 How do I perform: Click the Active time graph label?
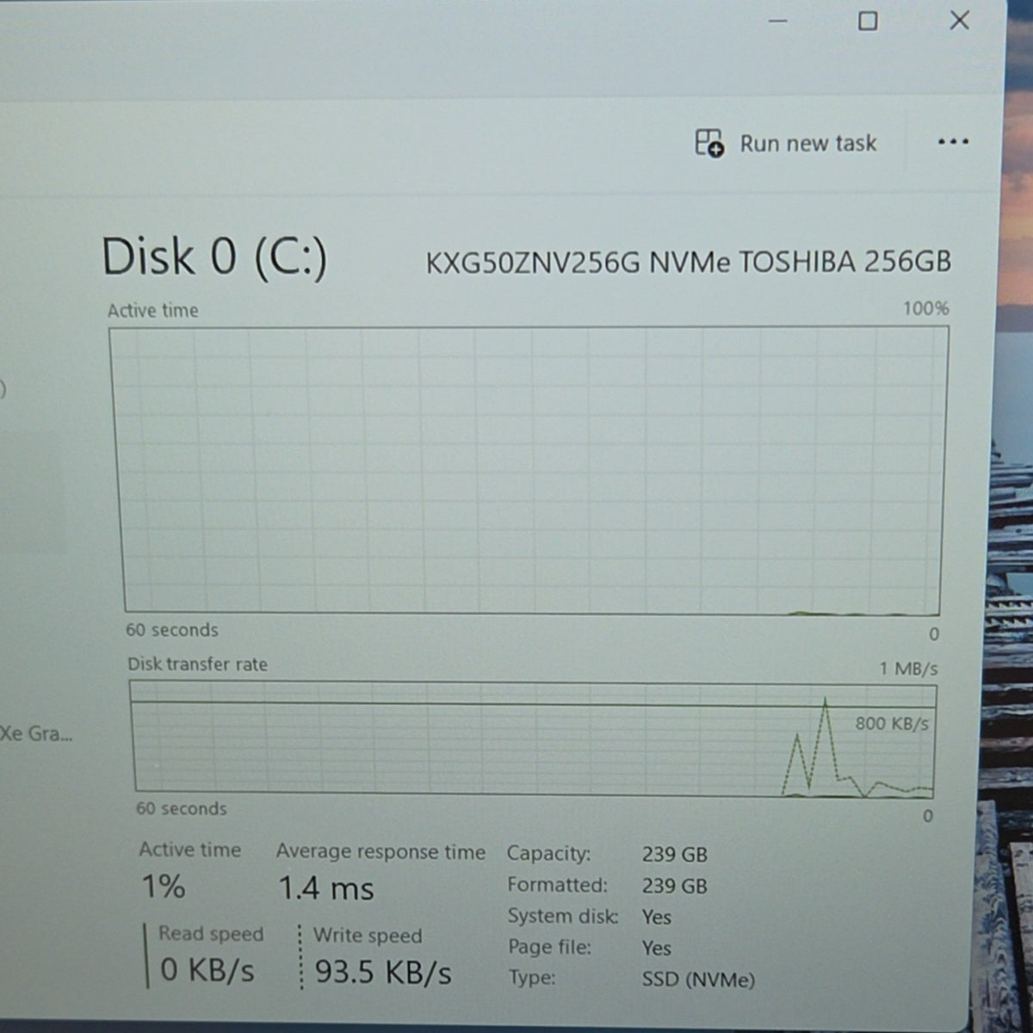[152, 311]
